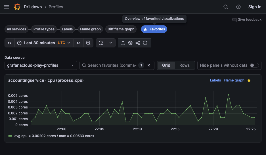Click the share link icon
The width and height of the screenshot is (266, 155).
click(138, 43)
